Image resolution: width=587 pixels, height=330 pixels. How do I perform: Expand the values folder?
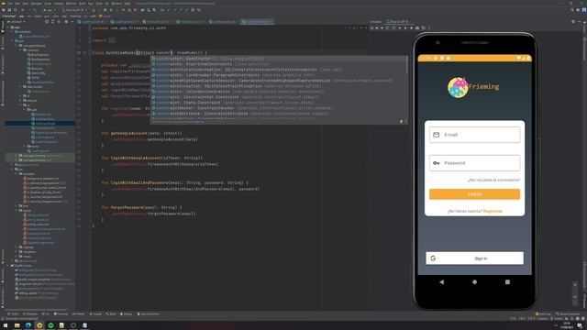(x=17, y=257)
